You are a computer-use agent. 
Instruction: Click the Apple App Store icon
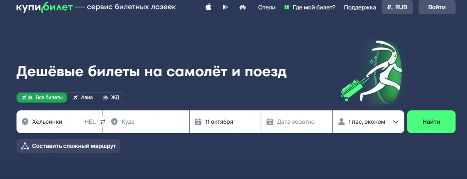pos(208,7)
